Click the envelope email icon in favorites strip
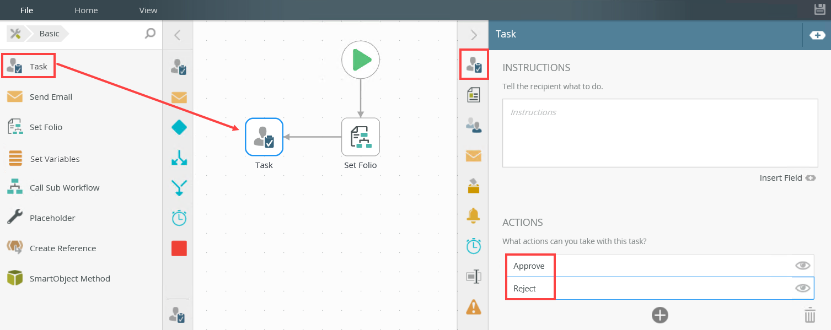This screenshot has height=330, width=831. [179, 98]
